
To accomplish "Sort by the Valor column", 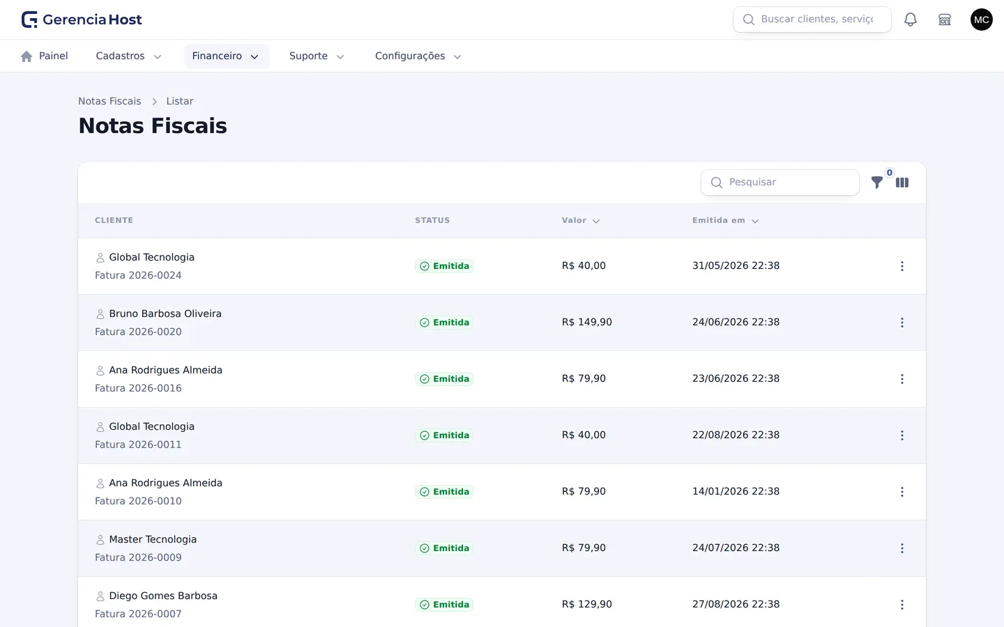I will pyautogui.click(x=581, y=220).
